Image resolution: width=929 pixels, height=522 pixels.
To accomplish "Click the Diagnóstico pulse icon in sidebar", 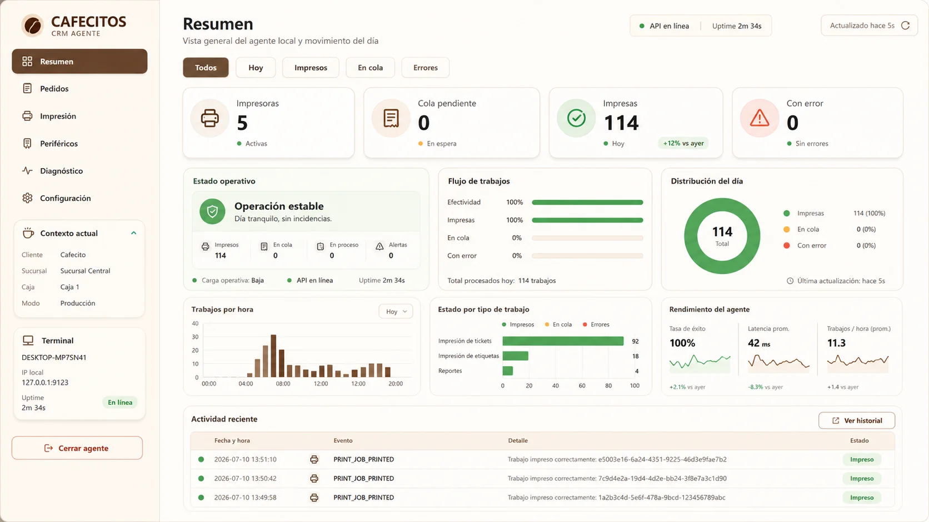I will coord(27,171).
